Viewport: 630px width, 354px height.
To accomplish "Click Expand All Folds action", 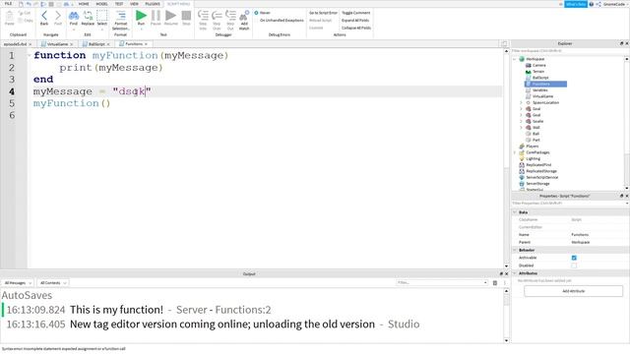I will pyautogui.click(x=355, y=20).
